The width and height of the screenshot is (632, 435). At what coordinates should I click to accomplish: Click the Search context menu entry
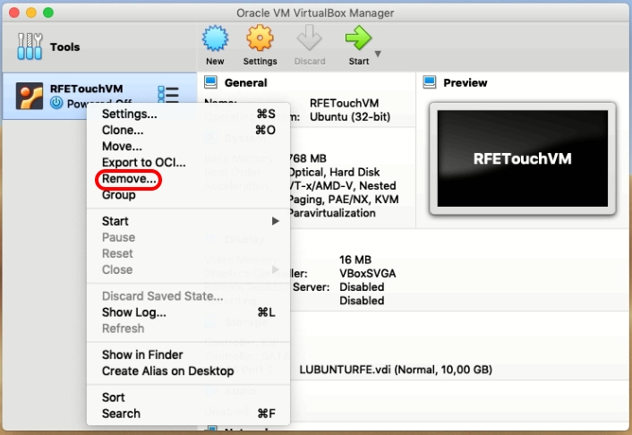(121, 414)
